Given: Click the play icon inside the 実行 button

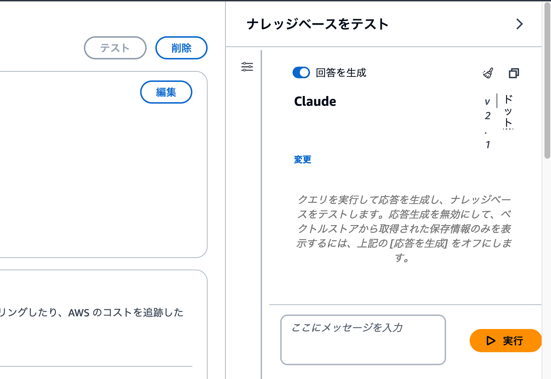Looking at the screenshot, I should coord(491,341).
